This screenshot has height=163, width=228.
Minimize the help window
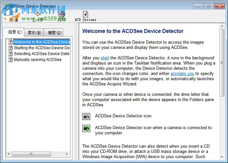click(198, 6)
